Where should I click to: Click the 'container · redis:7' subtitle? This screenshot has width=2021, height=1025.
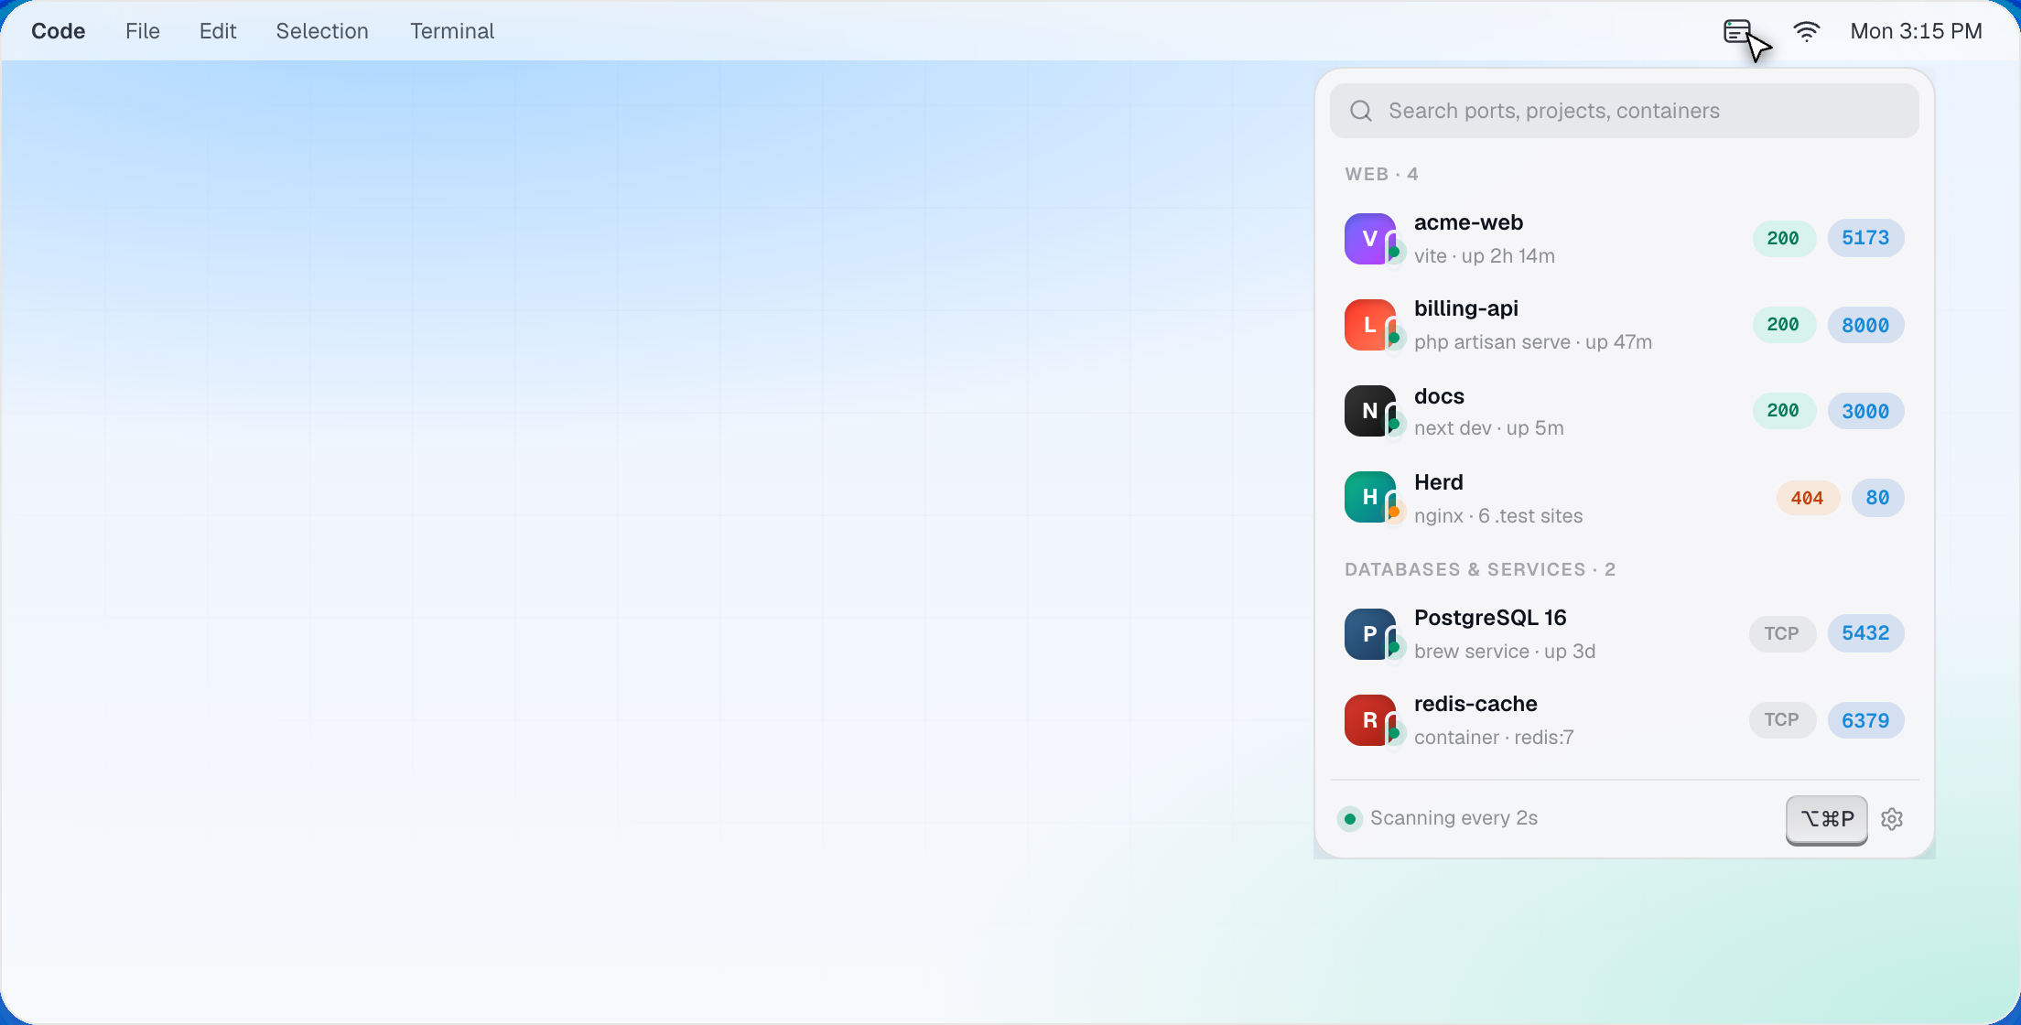[x=1494, y=738]
